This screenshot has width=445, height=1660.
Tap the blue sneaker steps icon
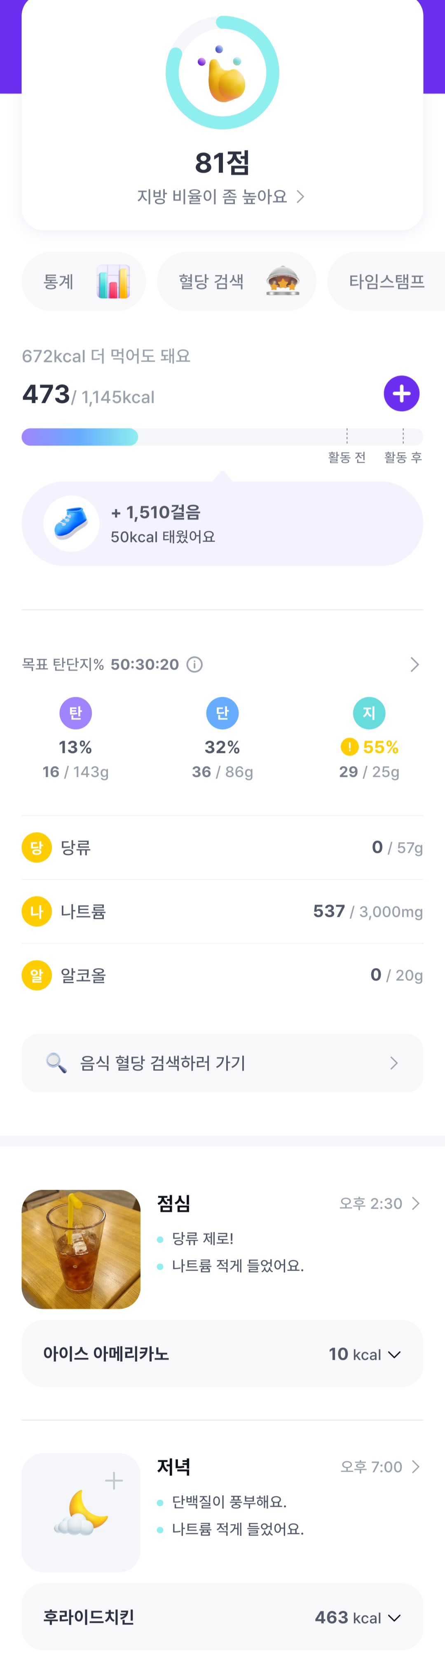click(71, 523)
